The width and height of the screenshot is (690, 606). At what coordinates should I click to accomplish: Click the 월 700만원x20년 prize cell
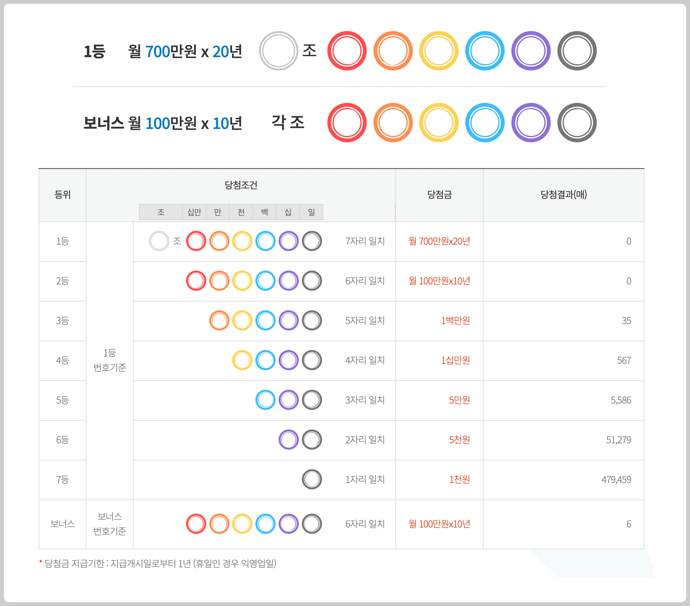pyautogui.click(x=439, y=241)
